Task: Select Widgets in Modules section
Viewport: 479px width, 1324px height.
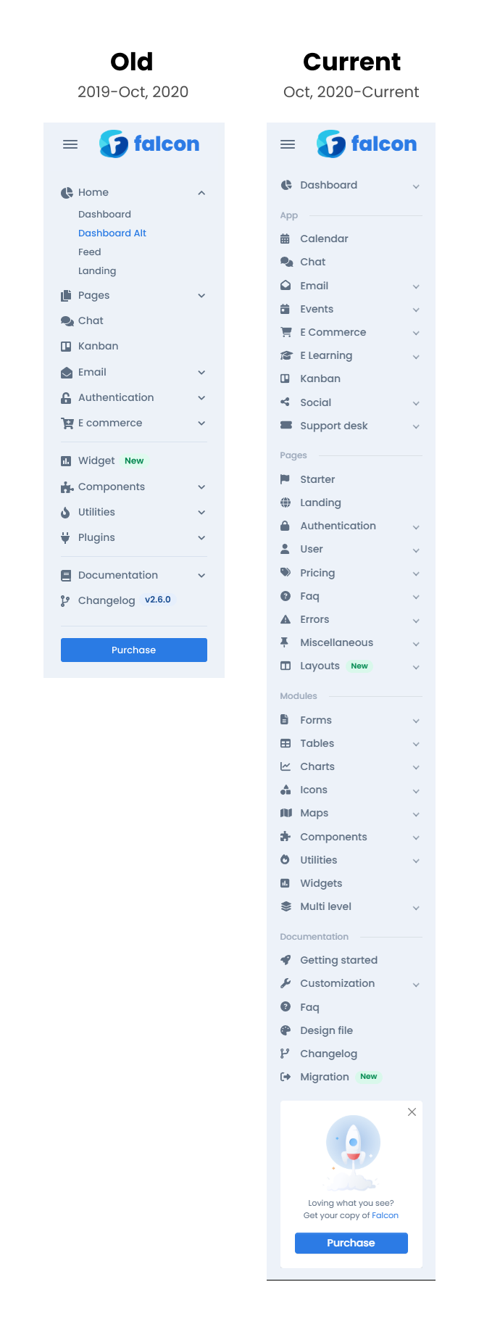Action: 321,883
